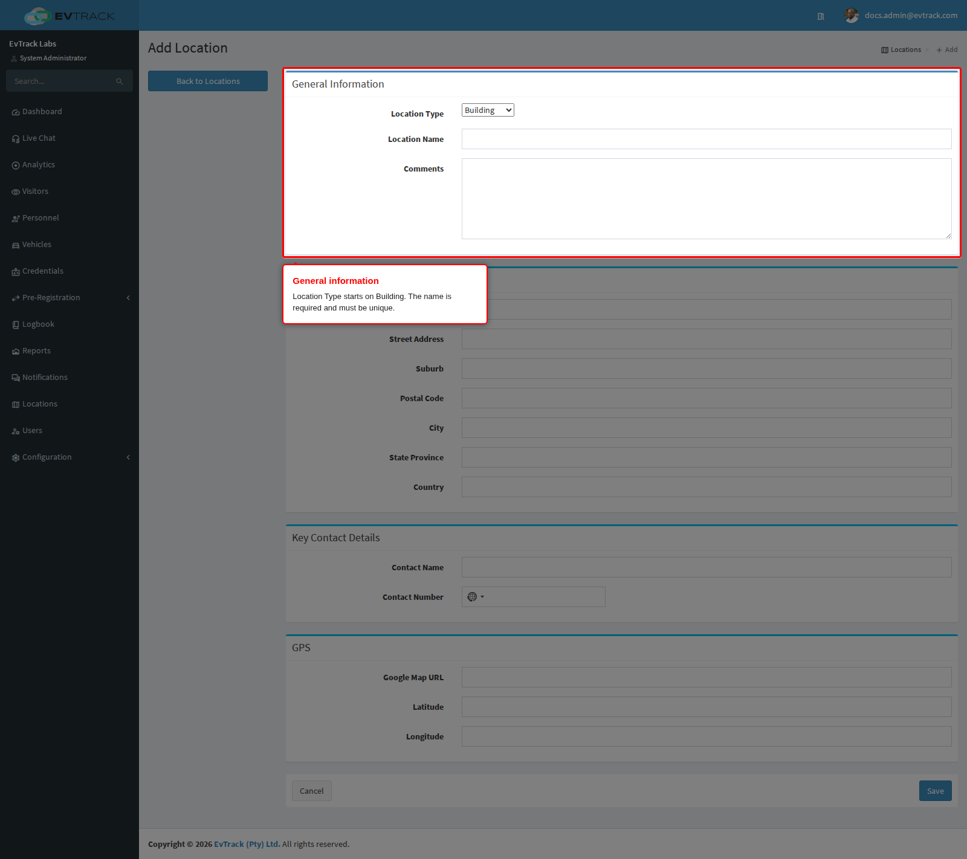Click the Reports icon in sidebar
Image resolution: width=967 pixels, height=859 pixels.
click(x=16, y=352)
